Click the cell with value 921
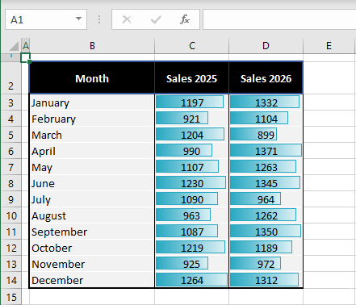Viewport: 356px width, 305px height. 192,119
